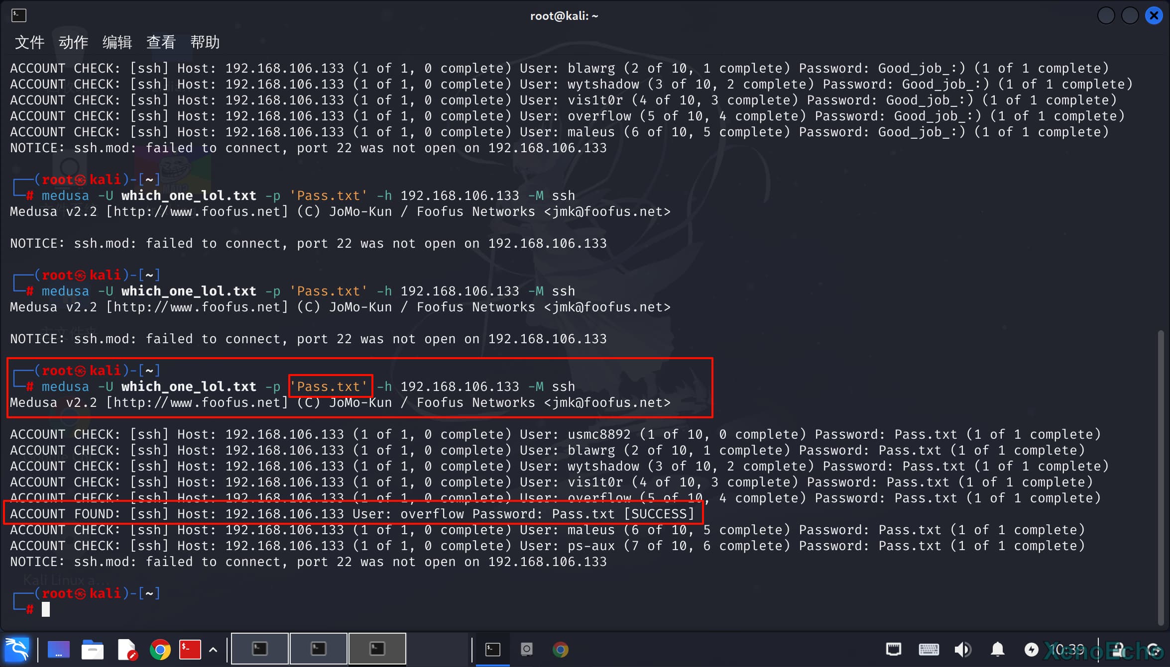Launch Chrome from the panel launcher
1170x667 pixels.
coord(160,649)
